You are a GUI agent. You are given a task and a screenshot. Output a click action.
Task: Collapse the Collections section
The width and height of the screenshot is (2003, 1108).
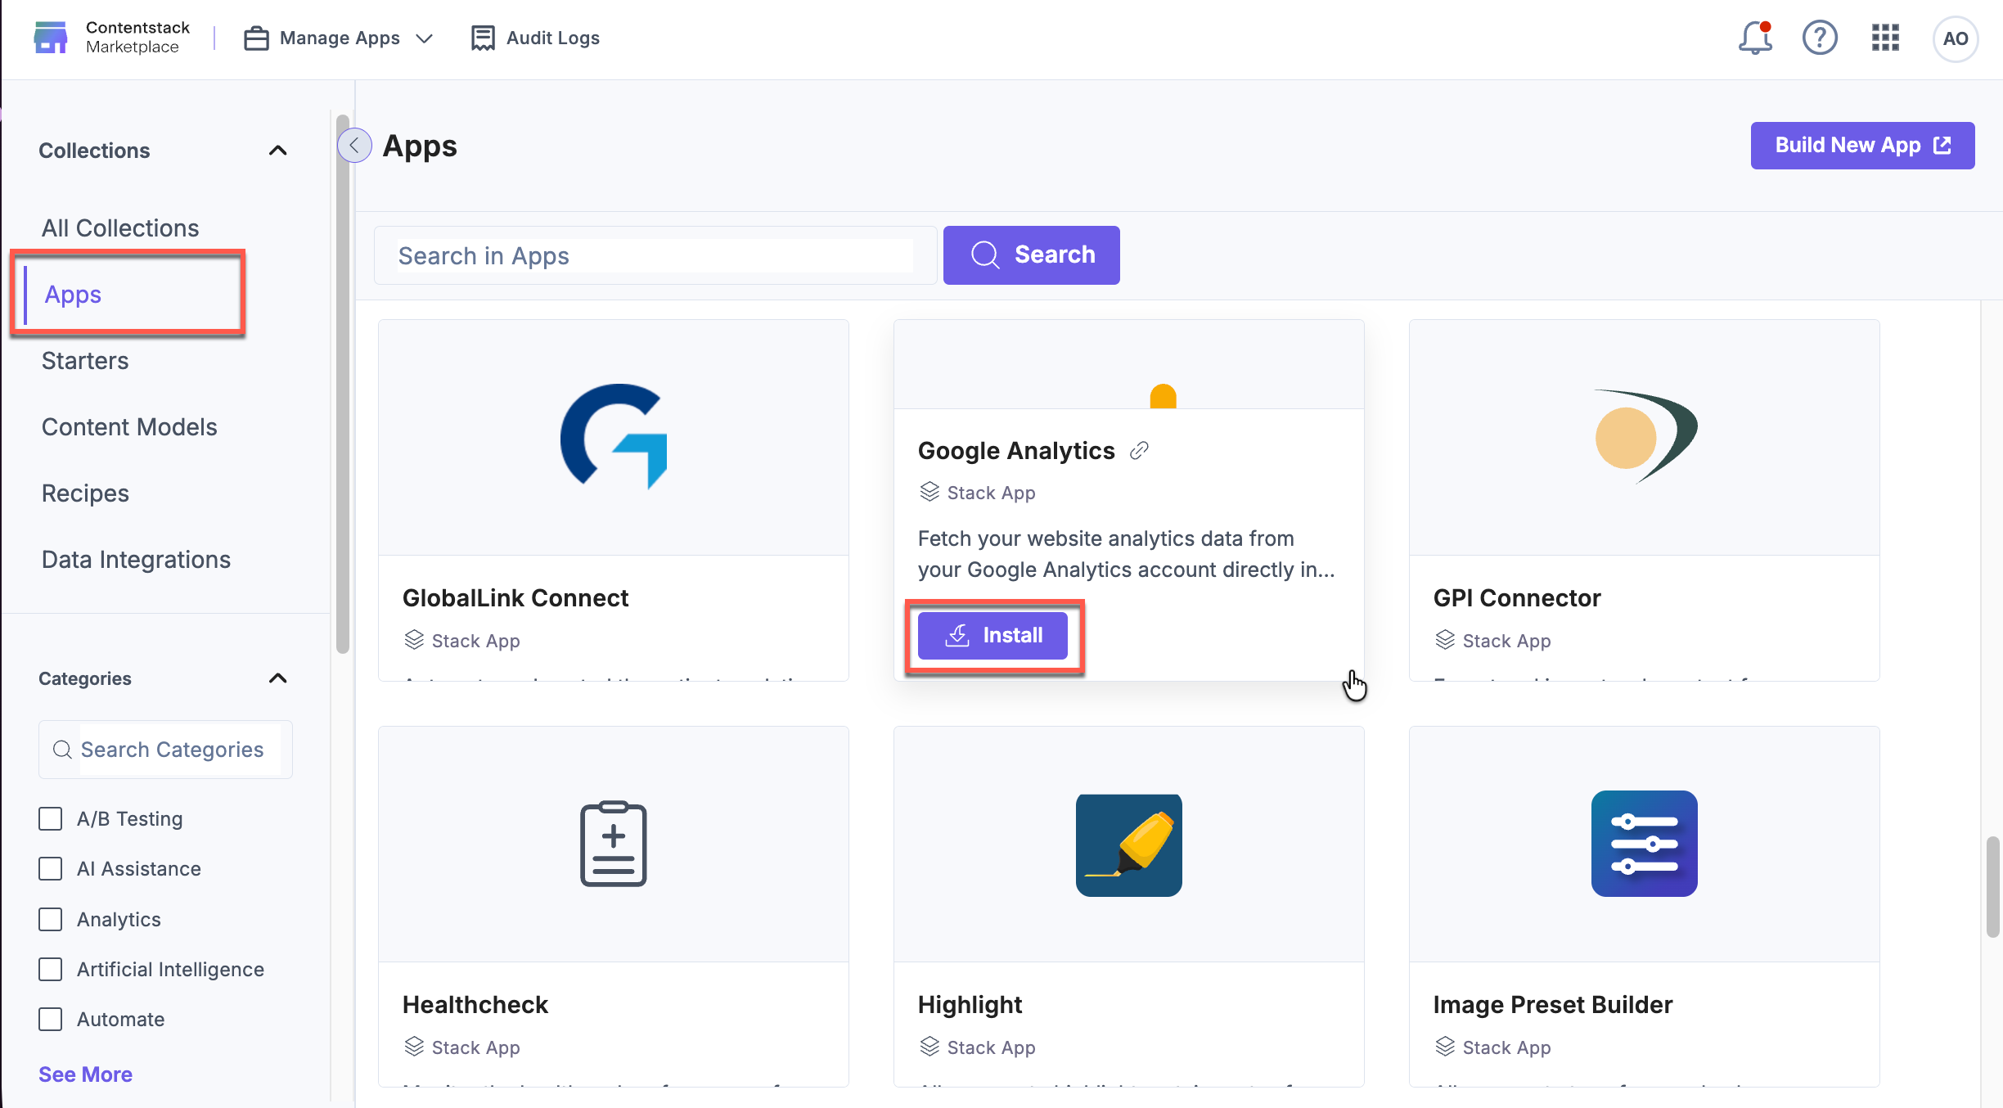(277, 150)
